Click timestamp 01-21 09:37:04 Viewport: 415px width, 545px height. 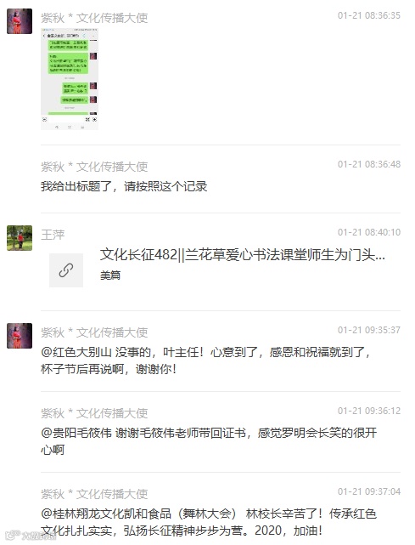coord(369,491)
